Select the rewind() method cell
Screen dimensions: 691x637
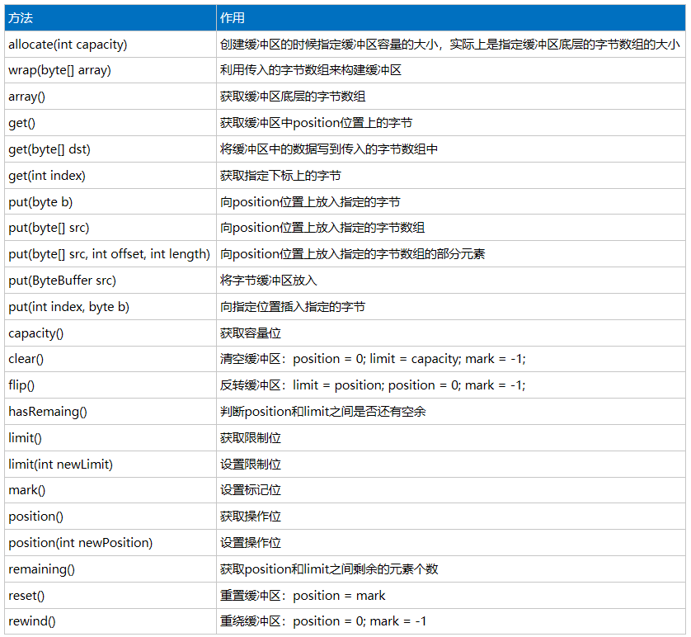tap(110, 621)
